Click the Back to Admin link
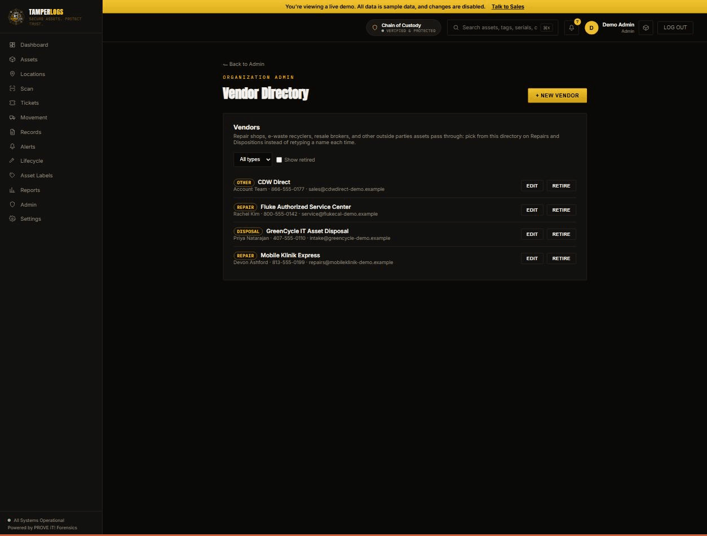The image size is (707, 536). coord(244,64)
